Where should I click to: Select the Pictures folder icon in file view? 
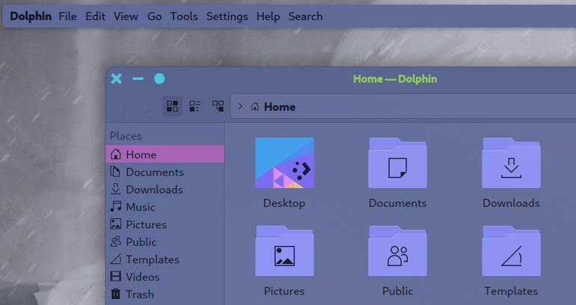(x=285, y=251)
